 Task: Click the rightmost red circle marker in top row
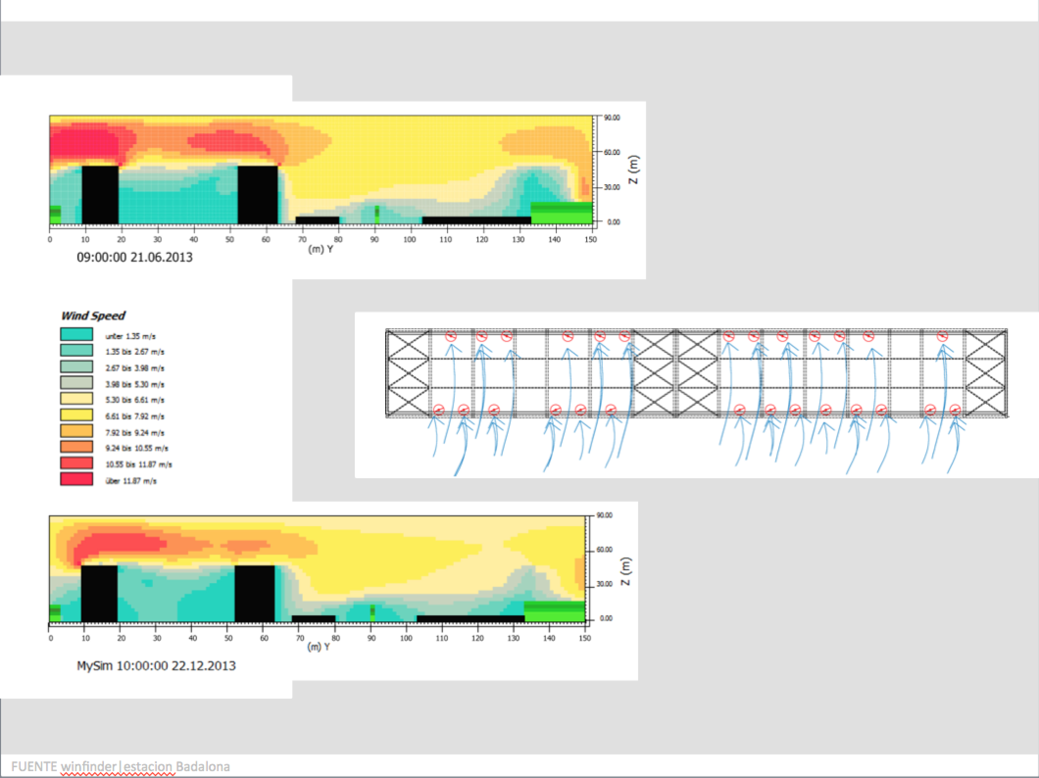tap(942, 336)
